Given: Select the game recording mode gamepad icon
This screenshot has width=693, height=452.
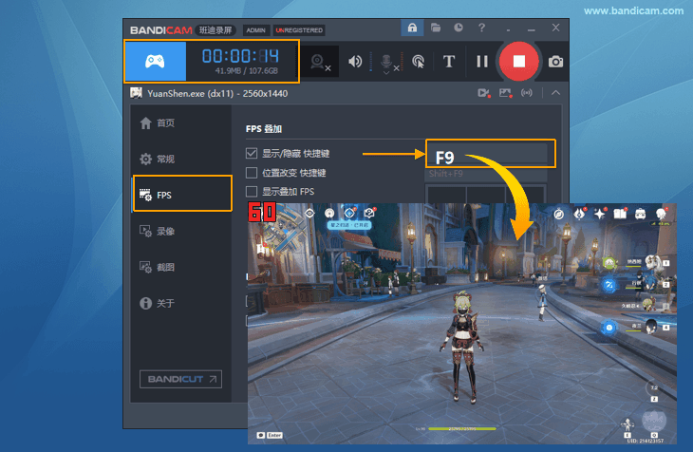Looking at the screenshot, I should point(155,61).
